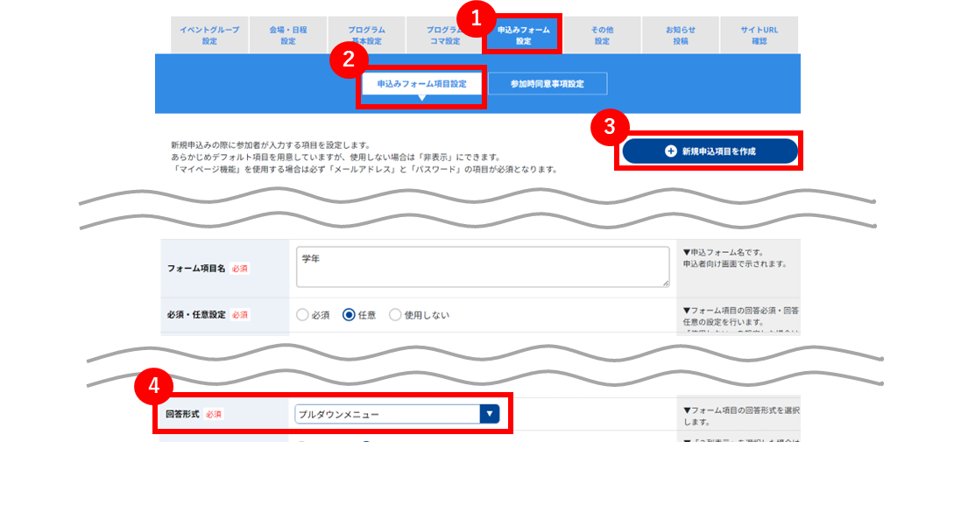Open the お知らせ投稿 tab
Viewport: 968px width, 505px height.
click(x=681, y=35)
